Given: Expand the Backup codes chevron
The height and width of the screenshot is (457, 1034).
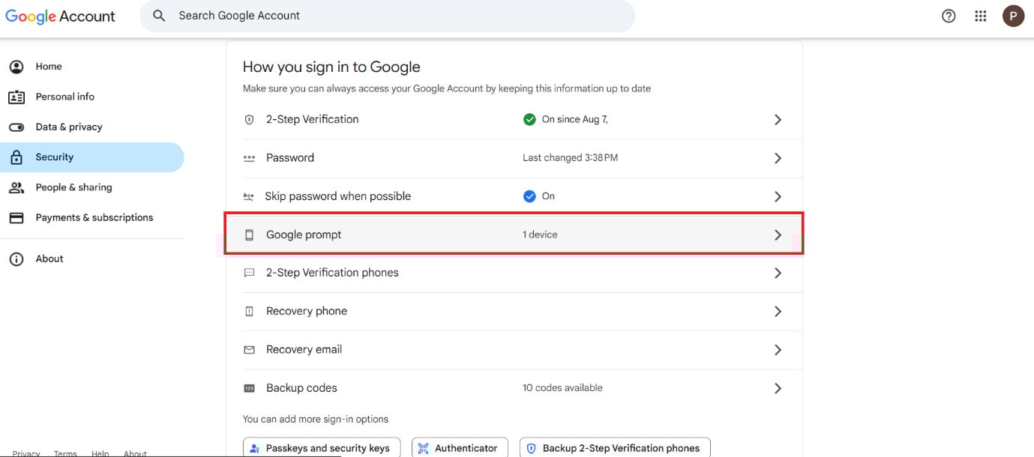Looking at the screenshot, I should click(x=778, y=388).
